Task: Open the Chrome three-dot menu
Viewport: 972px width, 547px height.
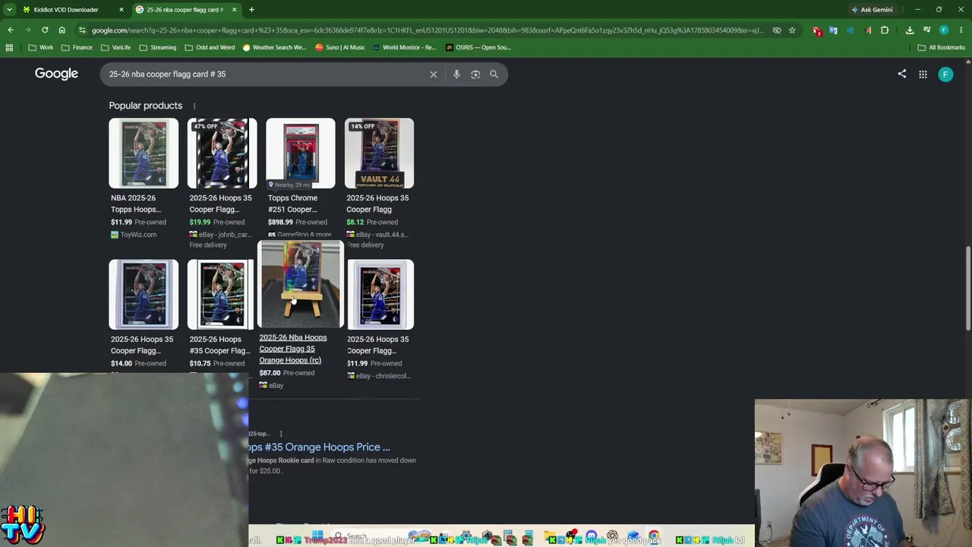Action: click(x=961, y=30)
